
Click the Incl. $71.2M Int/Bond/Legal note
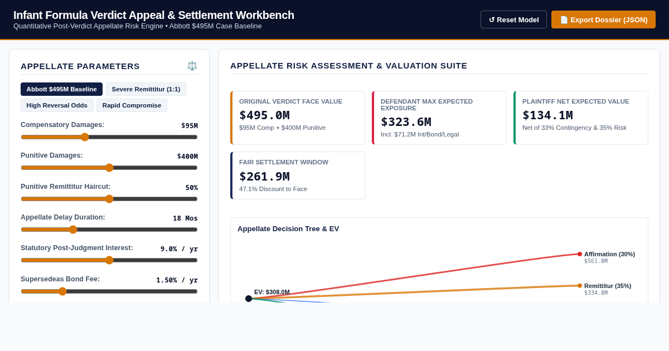[420, 134]
